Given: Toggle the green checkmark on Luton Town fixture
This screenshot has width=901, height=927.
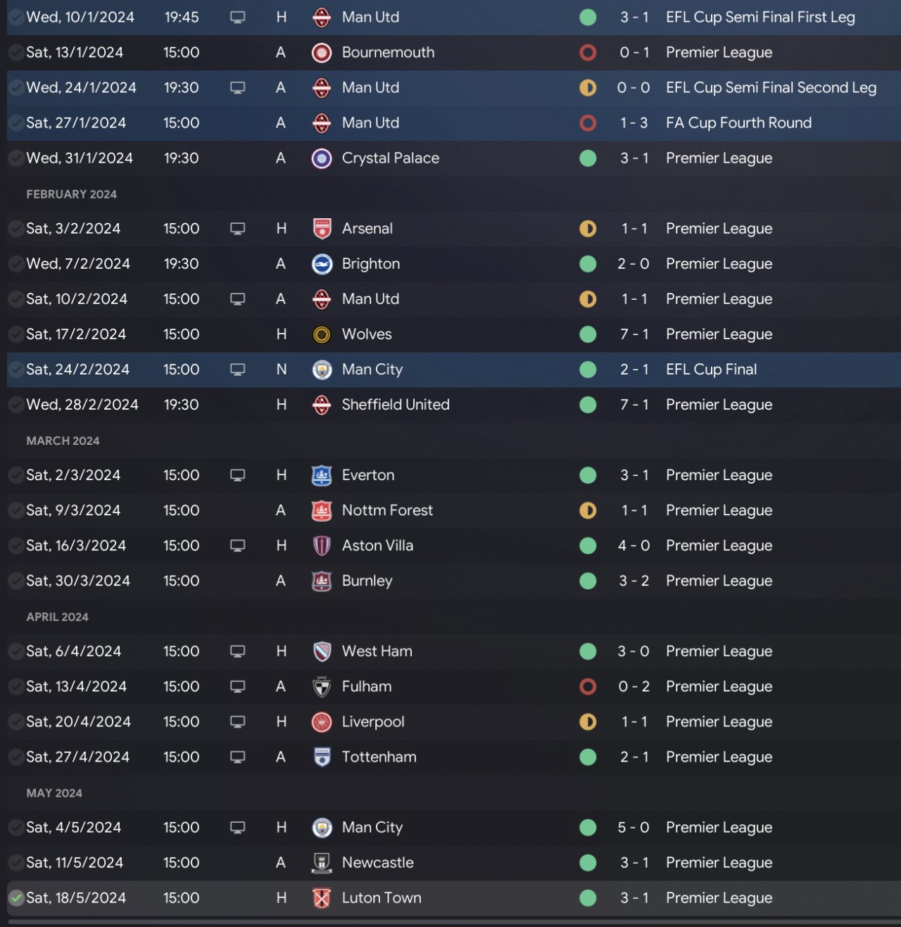Looking at the screenshot, I should click(x=16, y=897).
